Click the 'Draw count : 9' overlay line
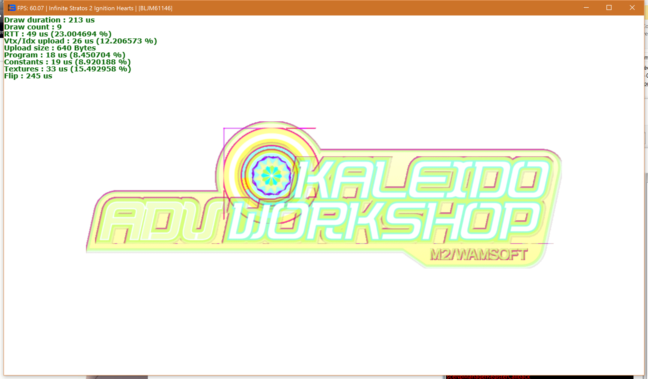648x379 pixels. click(33, 27)
